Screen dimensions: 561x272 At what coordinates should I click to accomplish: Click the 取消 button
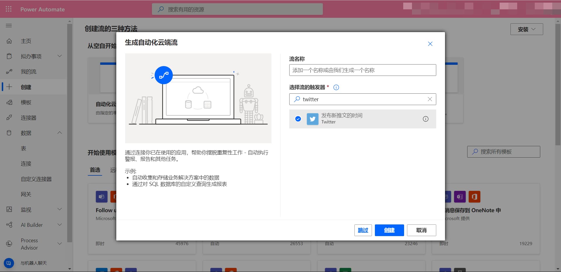click(421, 230)
